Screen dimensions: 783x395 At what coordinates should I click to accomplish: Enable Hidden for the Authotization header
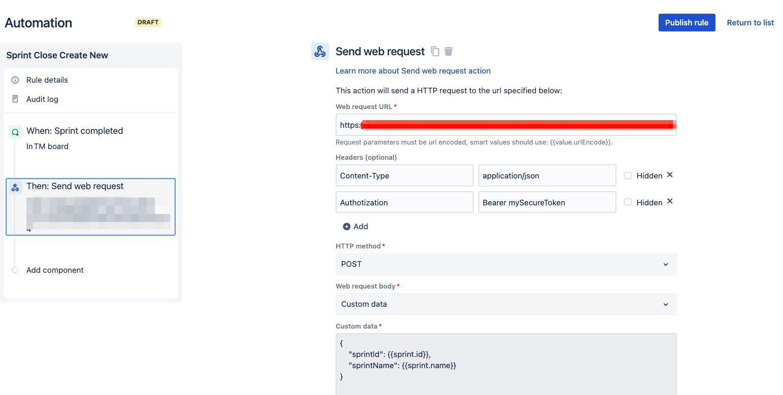628,202
